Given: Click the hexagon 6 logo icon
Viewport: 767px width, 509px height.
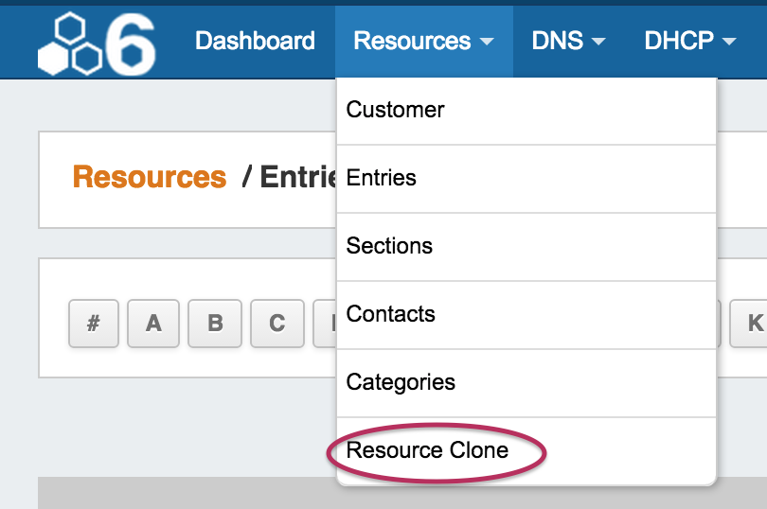Looking at the screenshot, I should 97,43.
